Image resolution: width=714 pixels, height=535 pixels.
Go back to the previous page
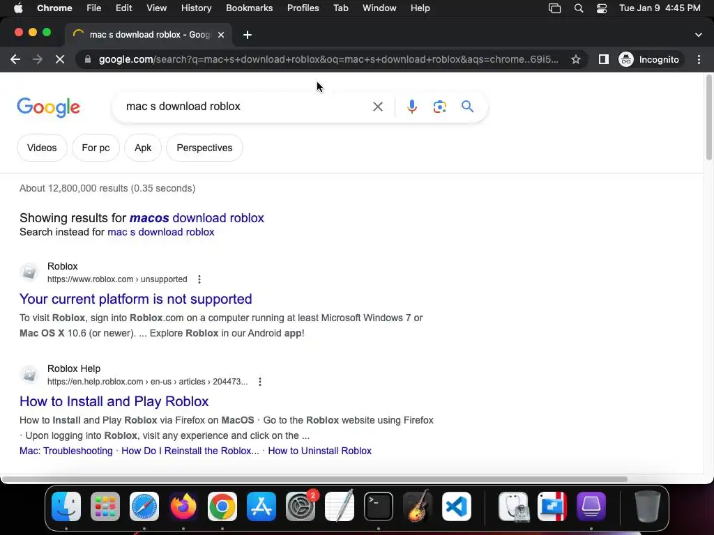(15, 60)
